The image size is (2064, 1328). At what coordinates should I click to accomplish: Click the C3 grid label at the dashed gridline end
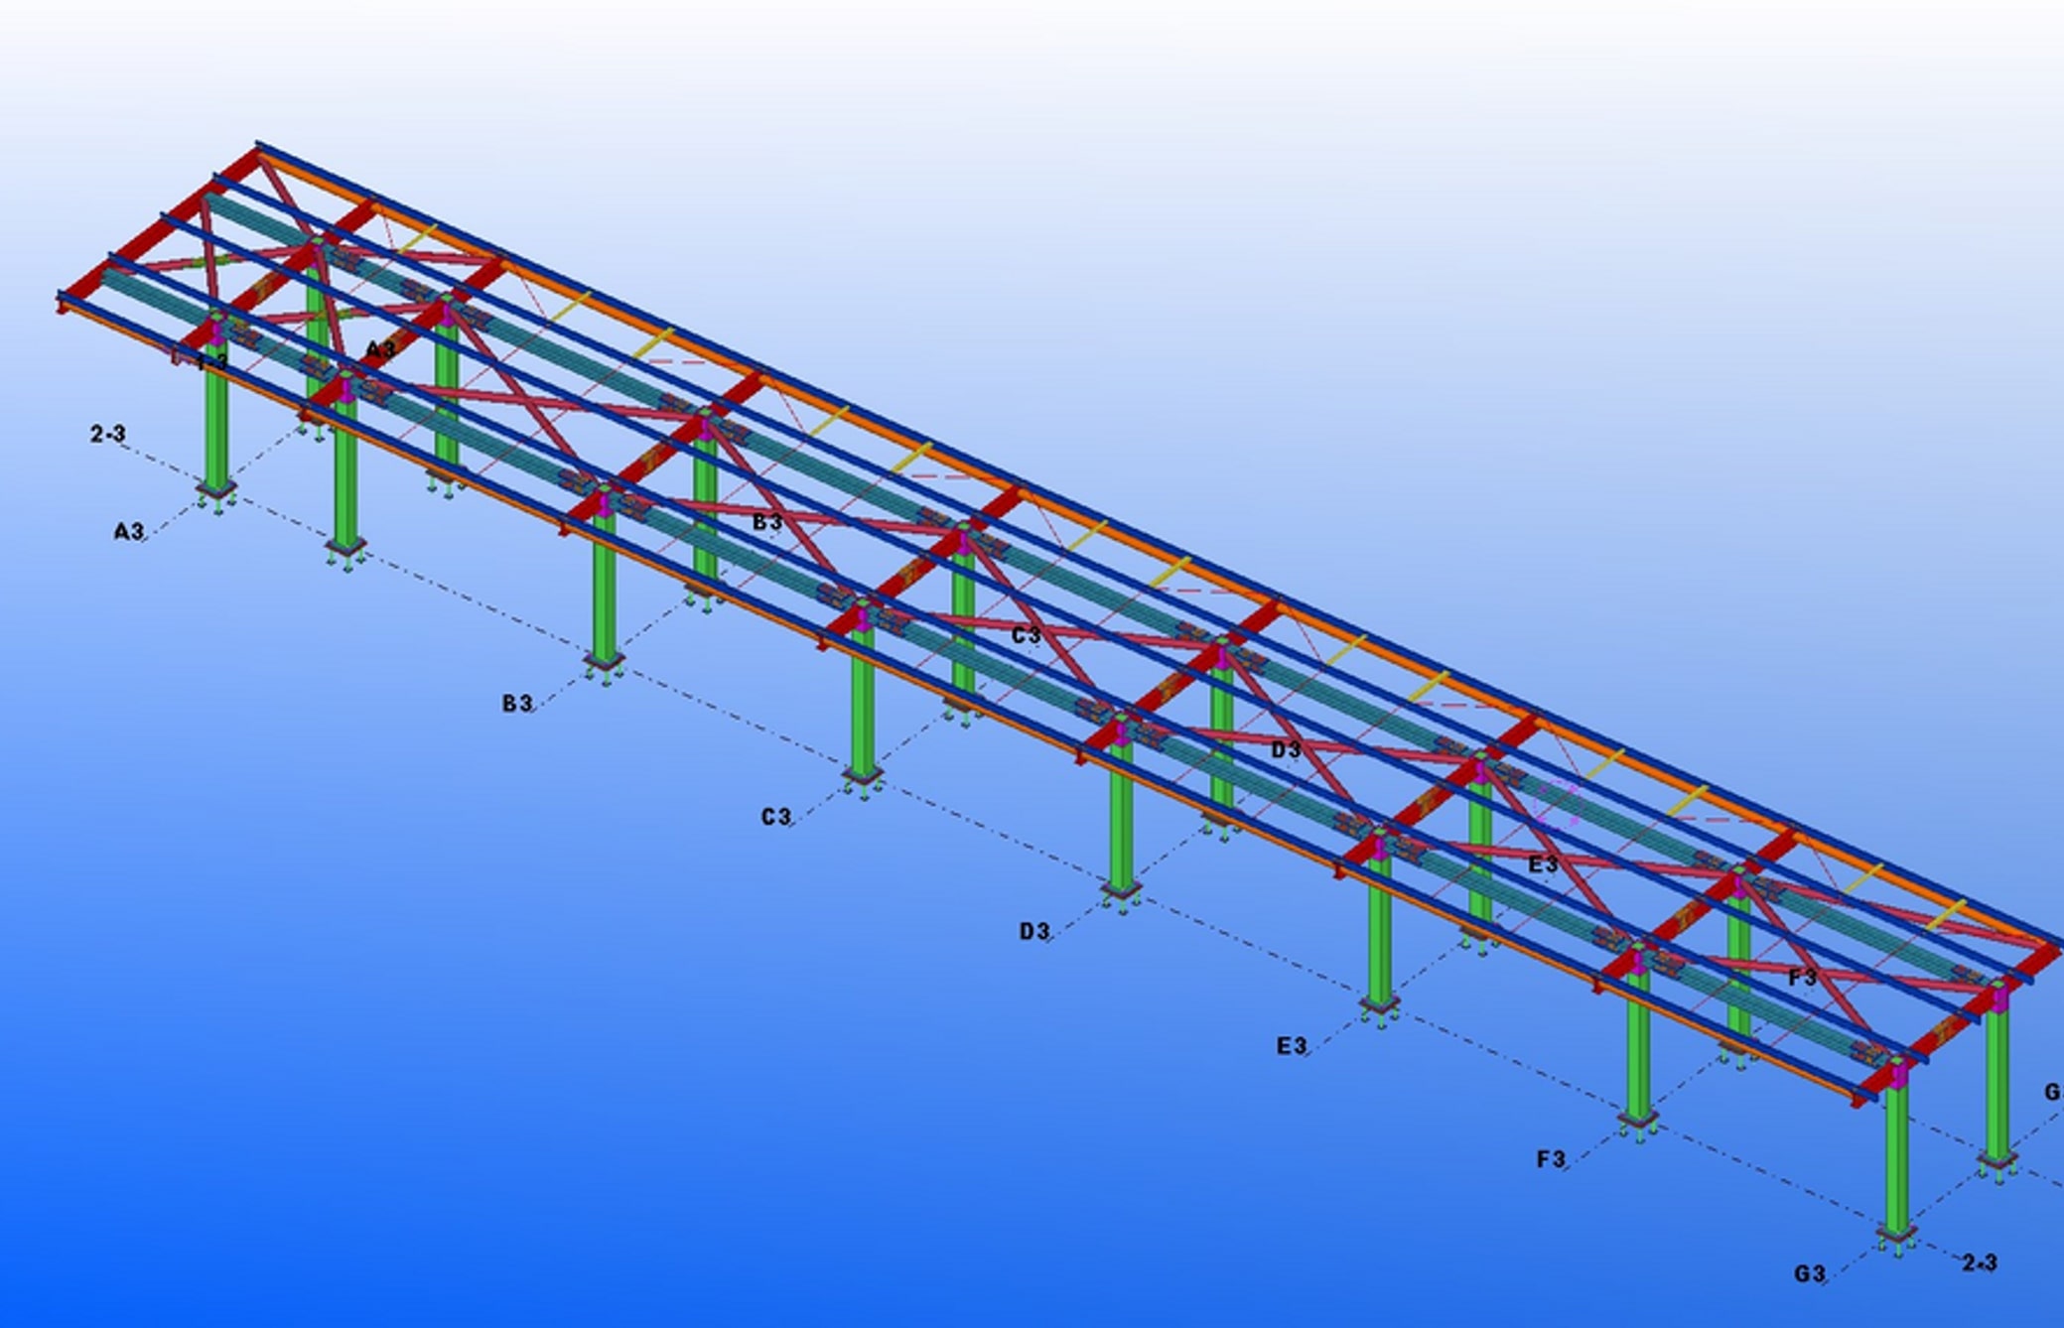point(776,817)
